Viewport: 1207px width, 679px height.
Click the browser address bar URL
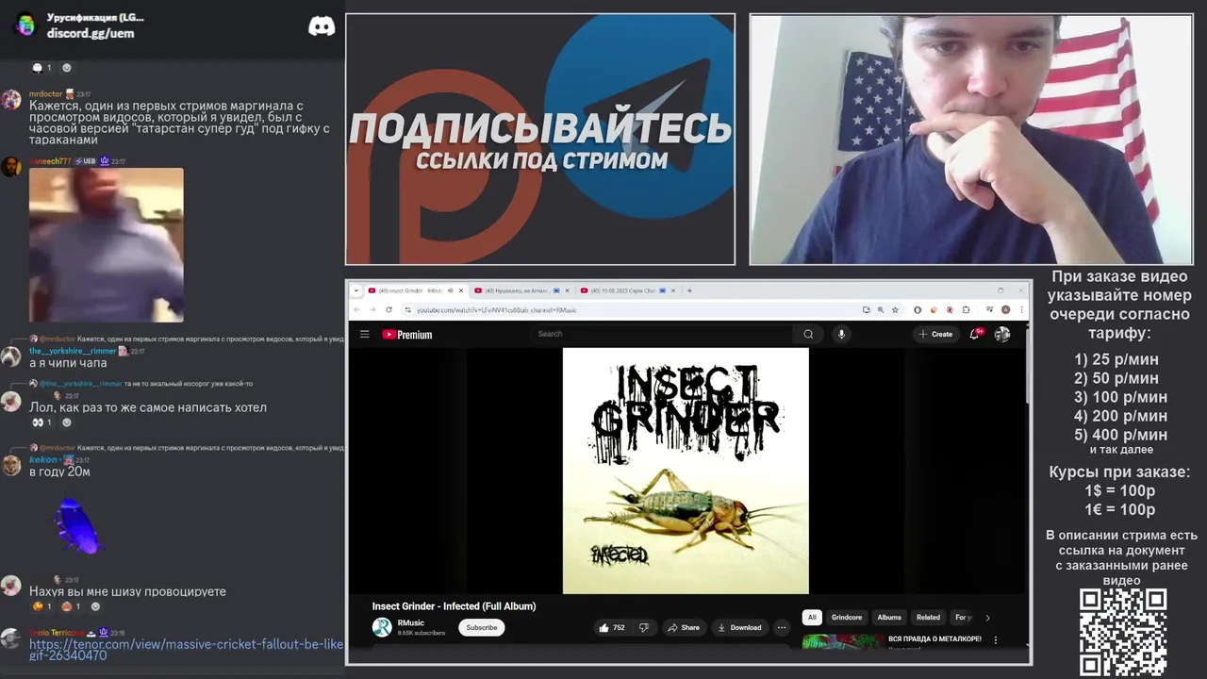click(x=497, y=309)
